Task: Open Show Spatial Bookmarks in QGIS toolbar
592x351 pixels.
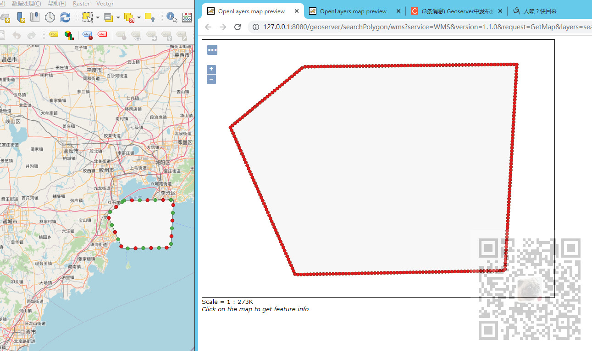Action: pos(35,17)
